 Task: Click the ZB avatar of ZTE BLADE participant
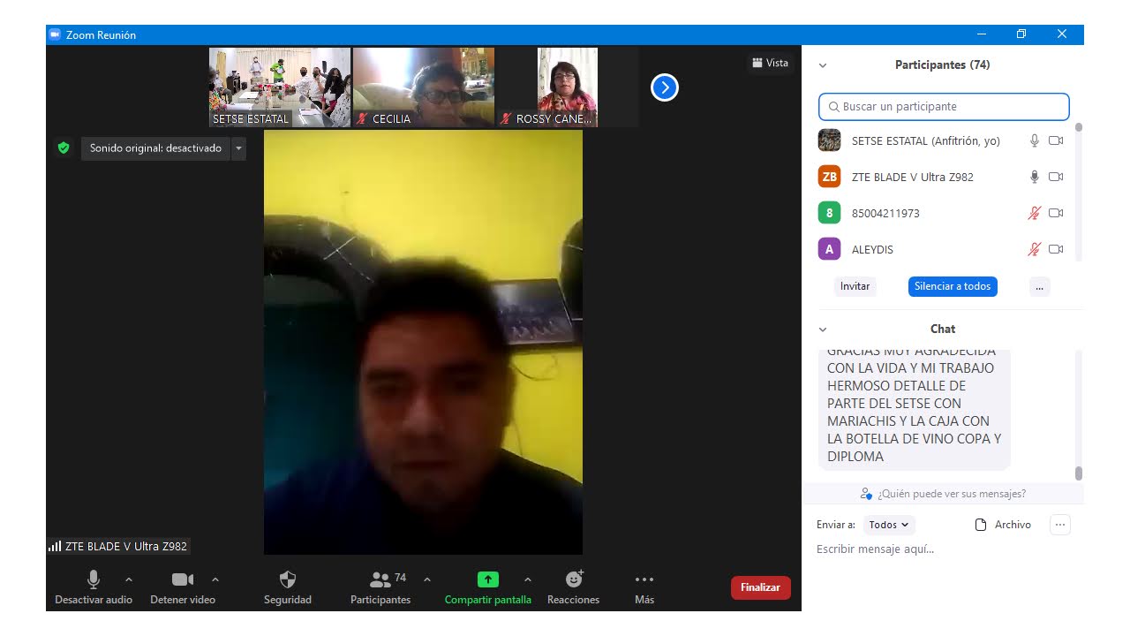click(829, 177)
